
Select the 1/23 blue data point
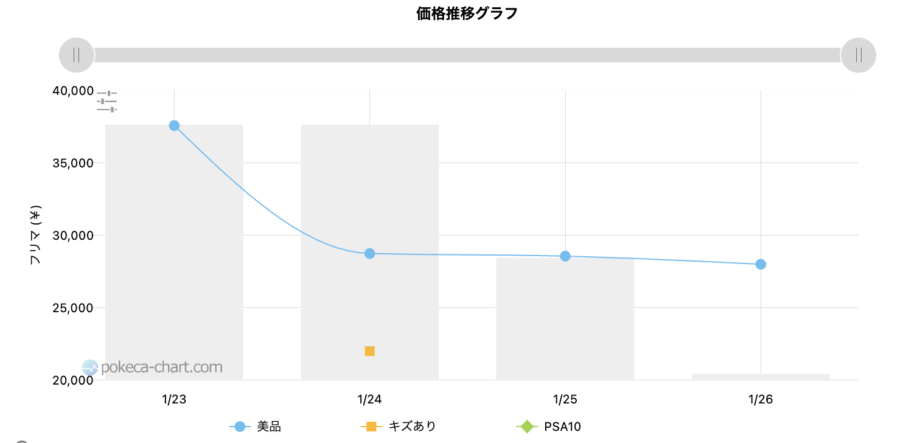(174, 125)
